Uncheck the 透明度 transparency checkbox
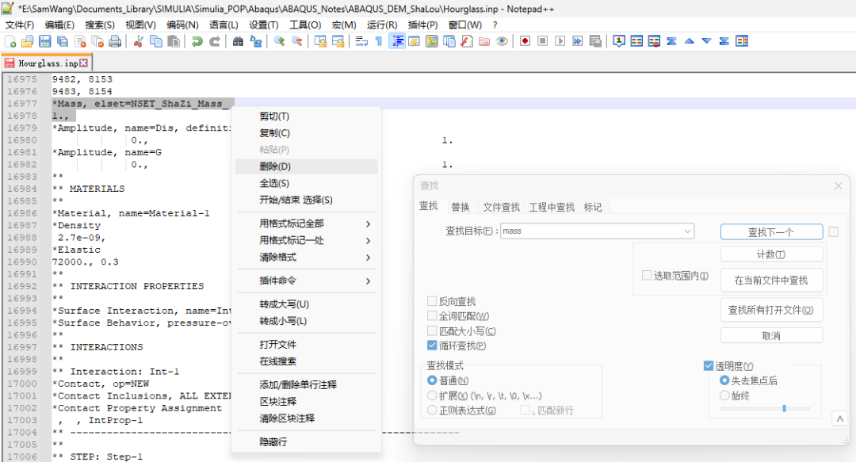Viewport: 856px width, 462px height. pyautogui.click(x=709, y=366)
